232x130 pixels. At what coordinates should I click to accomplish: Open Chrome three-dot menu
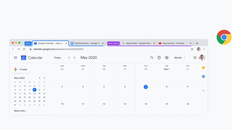tap(204, 49)
